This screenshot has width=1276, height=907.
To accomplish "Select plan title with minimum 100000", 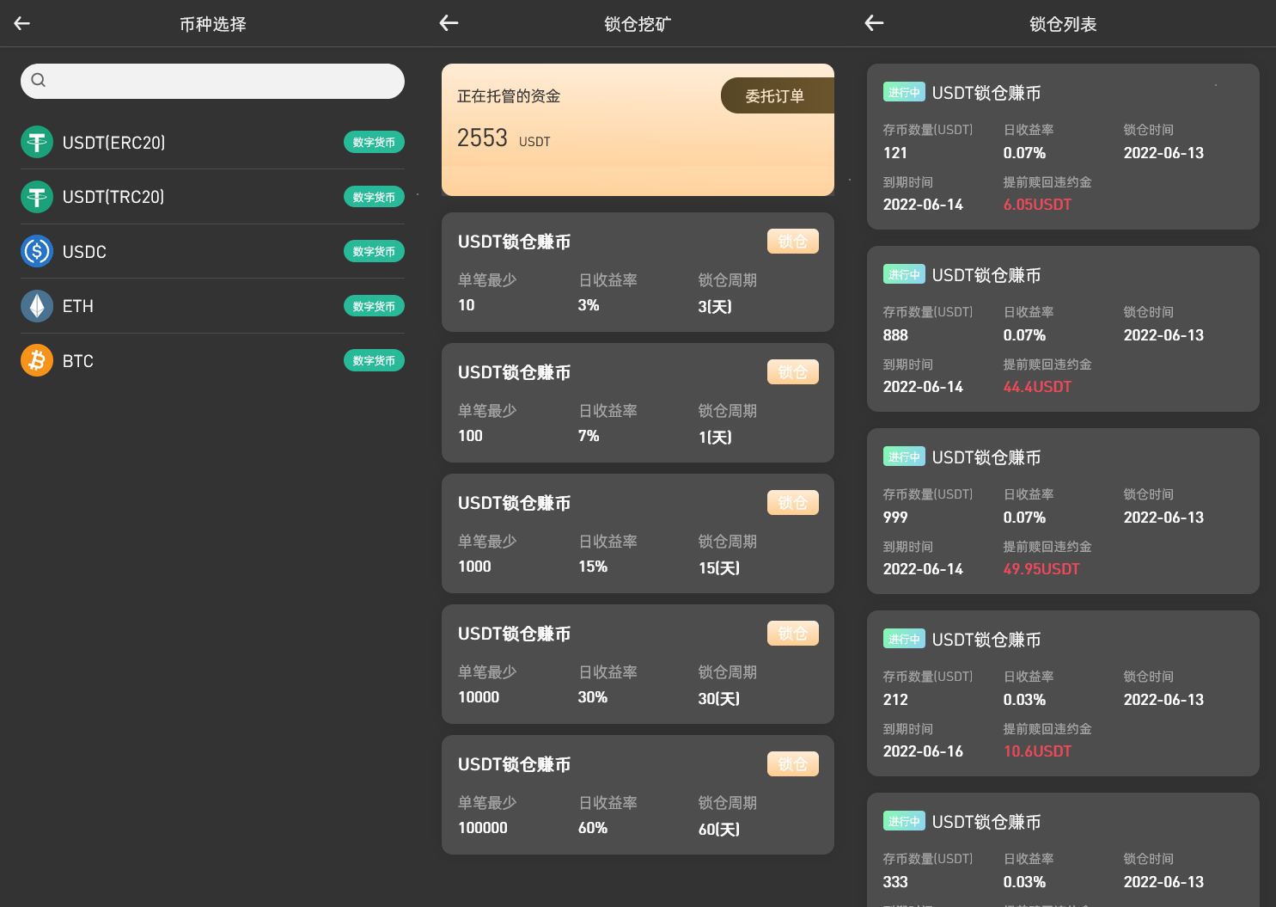I will [x=514, y=764].
